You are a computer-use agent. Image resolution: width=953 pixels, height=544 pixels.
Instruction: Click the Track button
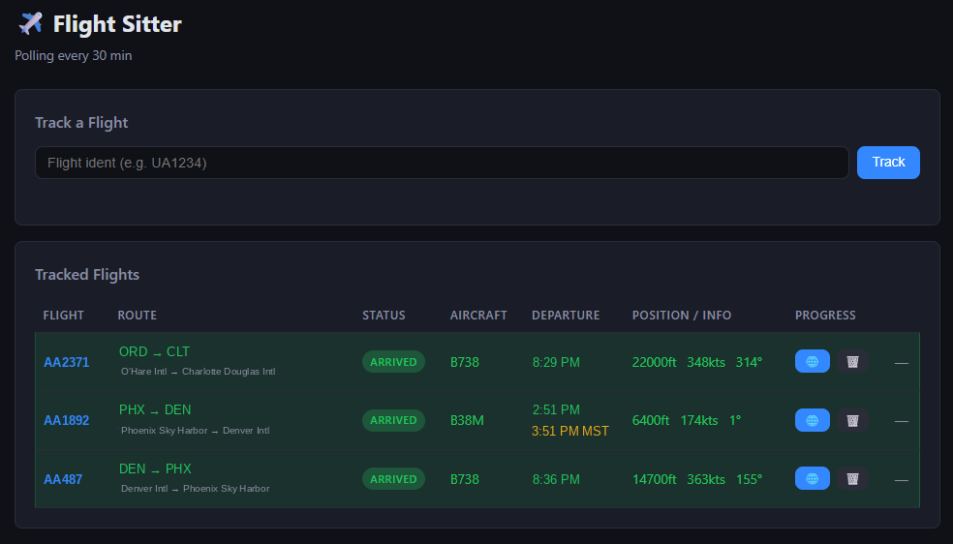(888, 162)
